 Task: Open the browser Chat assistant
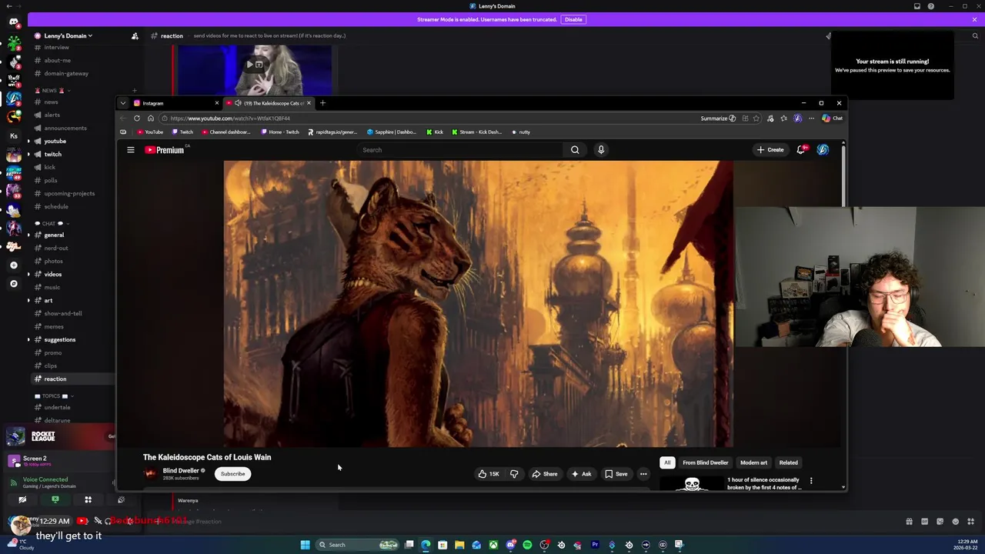(833, 118)
